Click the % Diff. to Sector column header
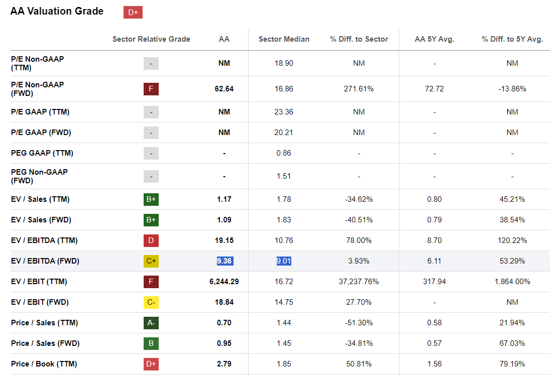 (359, 39)
